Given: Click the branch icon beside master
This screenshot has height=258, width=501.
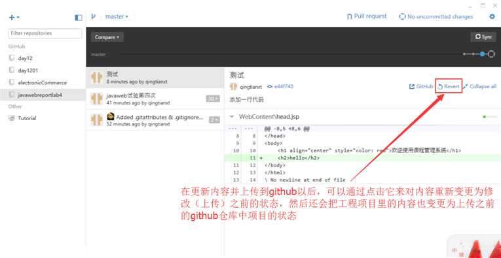Looking at the screenshot, I should point(93,16).
